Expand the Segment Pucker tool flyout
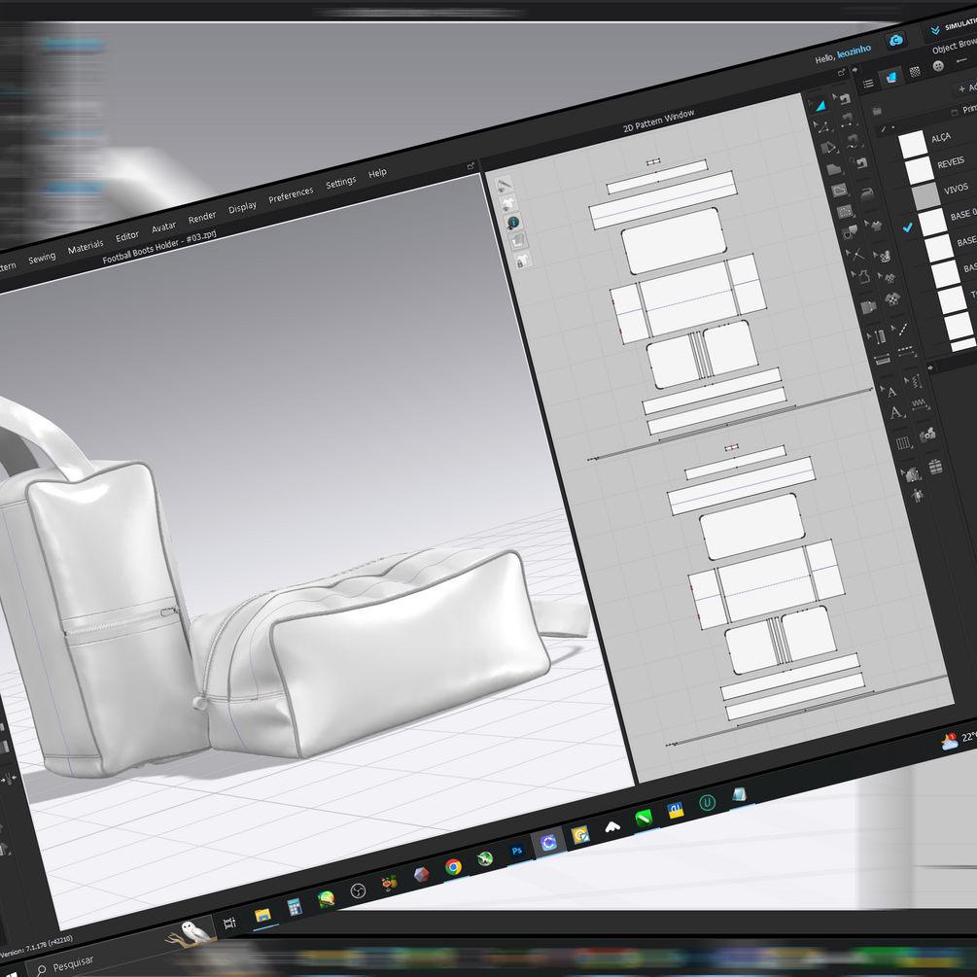 pos(929,408)
